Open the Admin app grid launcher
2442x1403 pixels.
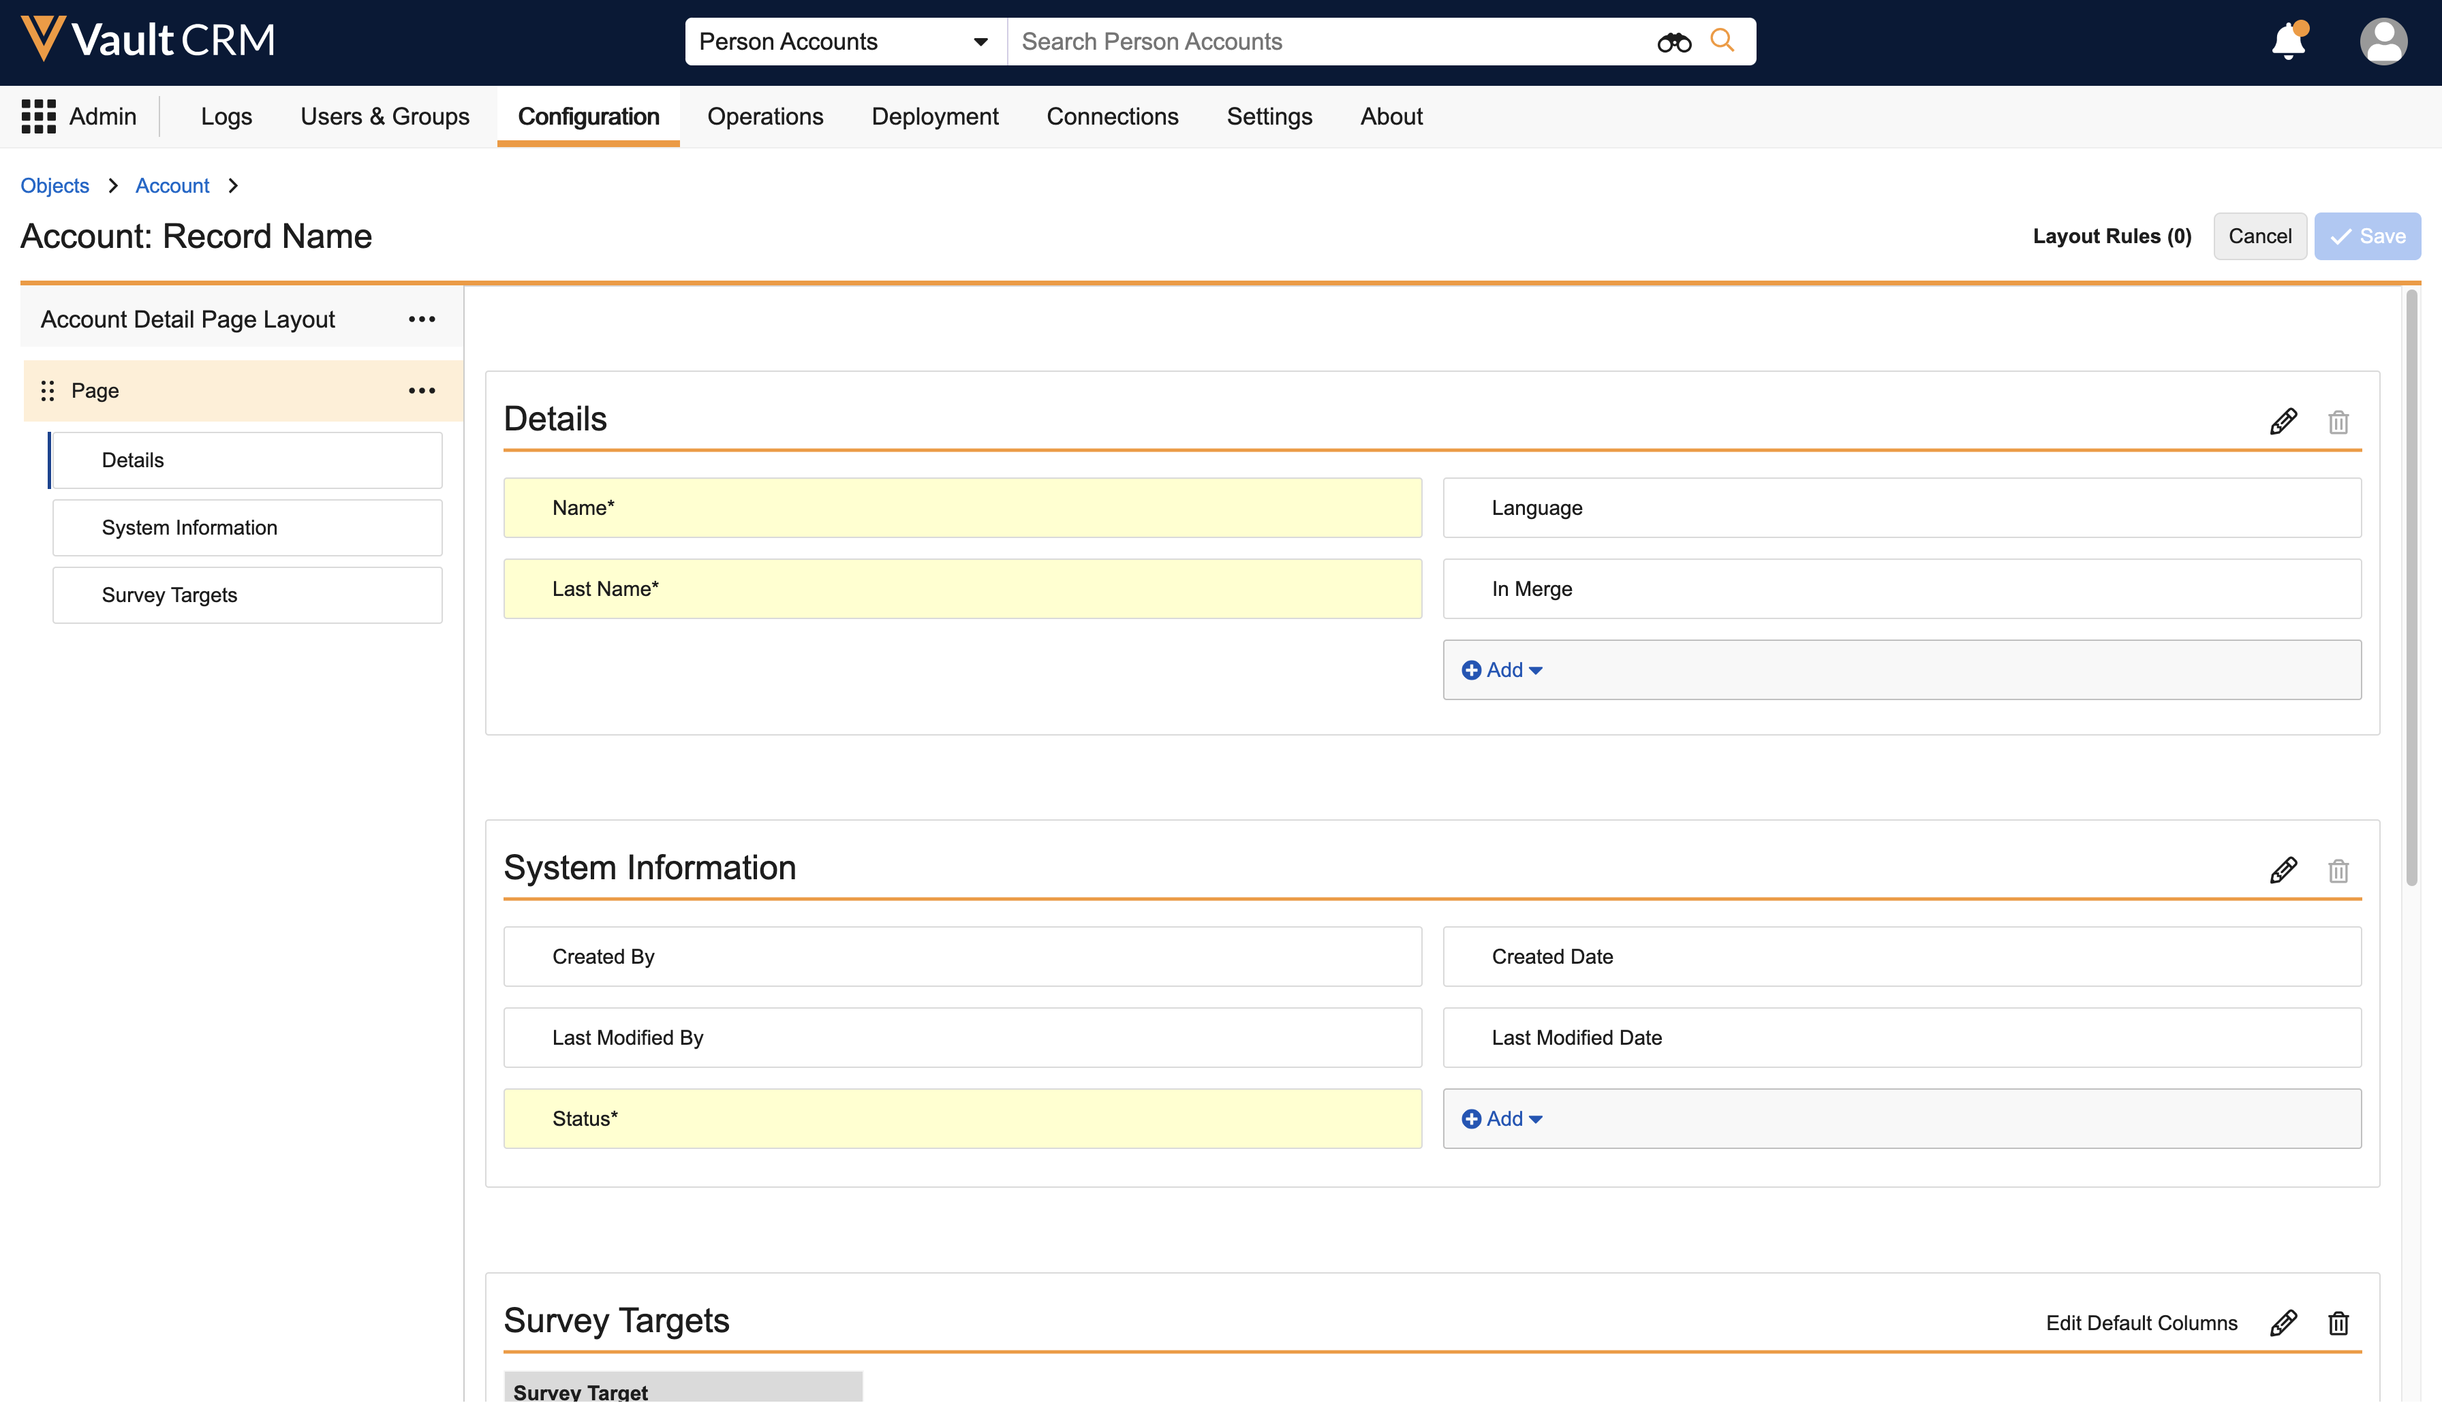point(39,116)
